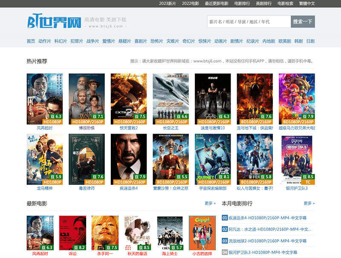Screen dimensions: 341x258
Task: Open 电影检索 in the top bar
Action: [x=285, y=3]
